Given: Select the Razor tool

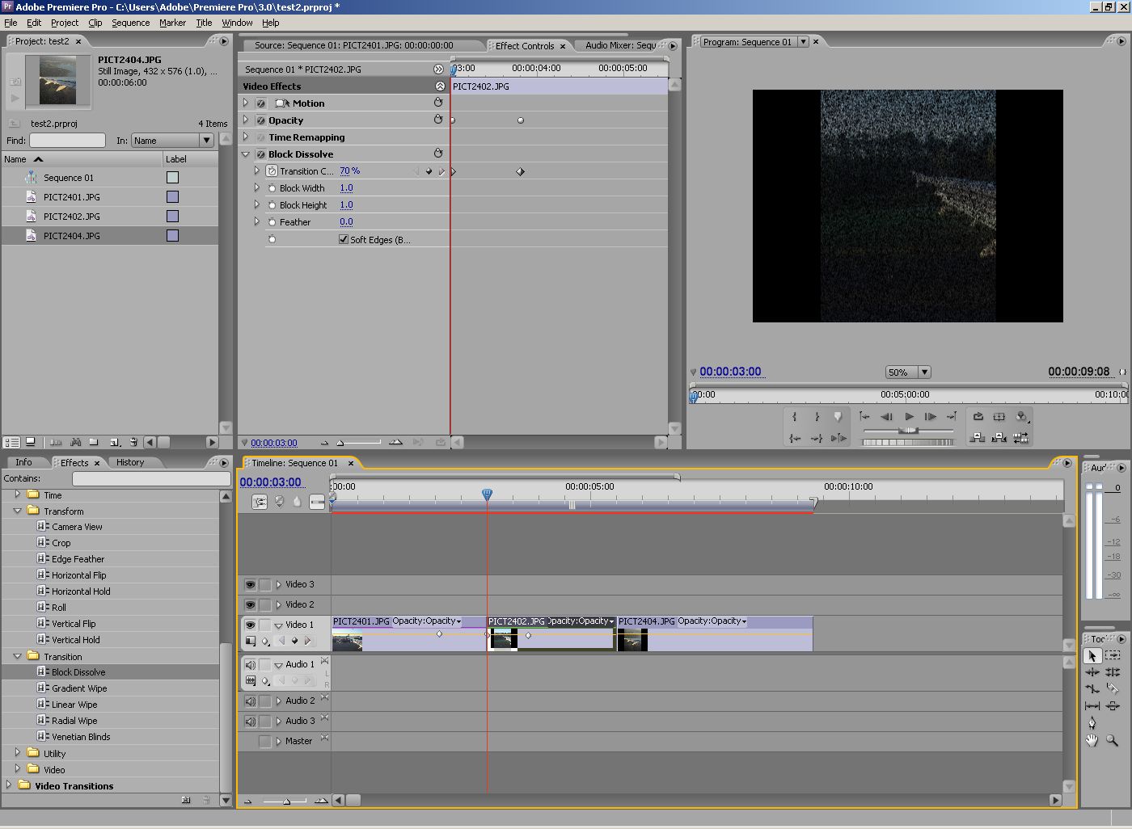Looking at the screenshot, I should [1113, 689].
